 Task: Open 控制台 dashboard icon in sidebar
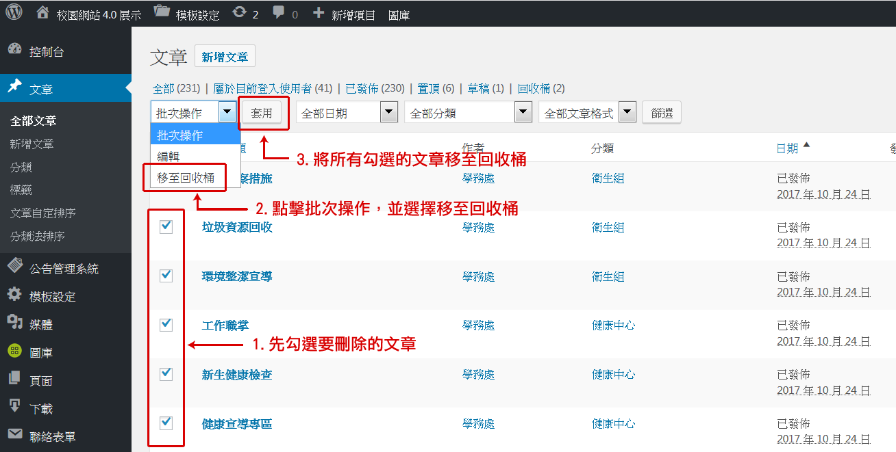pos(14,51)
